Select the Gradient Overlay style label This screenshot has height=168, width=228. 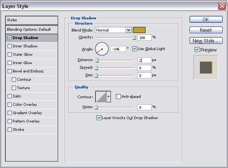[x=27, y=113]
